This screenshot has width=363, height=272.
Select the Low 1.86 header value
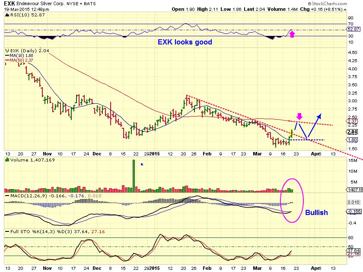[231, 9]
